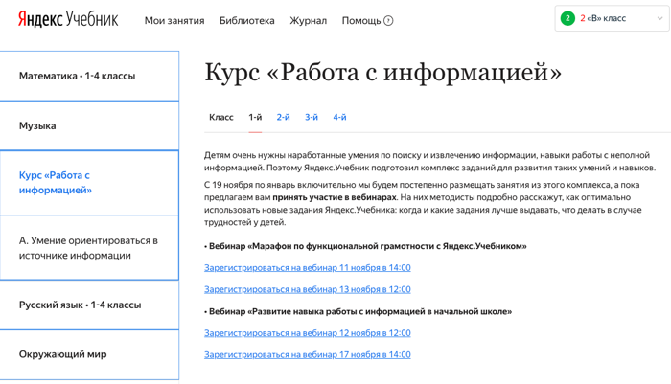Switch to the 1-й class tab
This screenshot has height=384, width=671.
point(255,117)
